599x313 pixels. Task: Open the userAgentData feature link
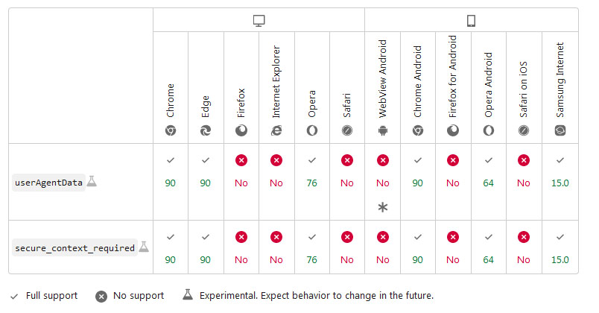click(x=49, y=183)
